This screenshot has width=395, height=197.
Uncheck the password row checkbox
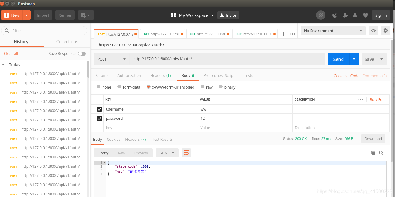(x=100, y=118)
